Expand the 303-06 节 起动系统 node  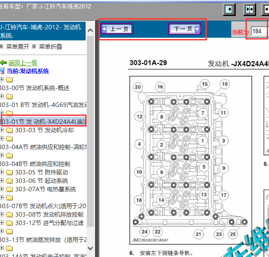tap(1, 181)
